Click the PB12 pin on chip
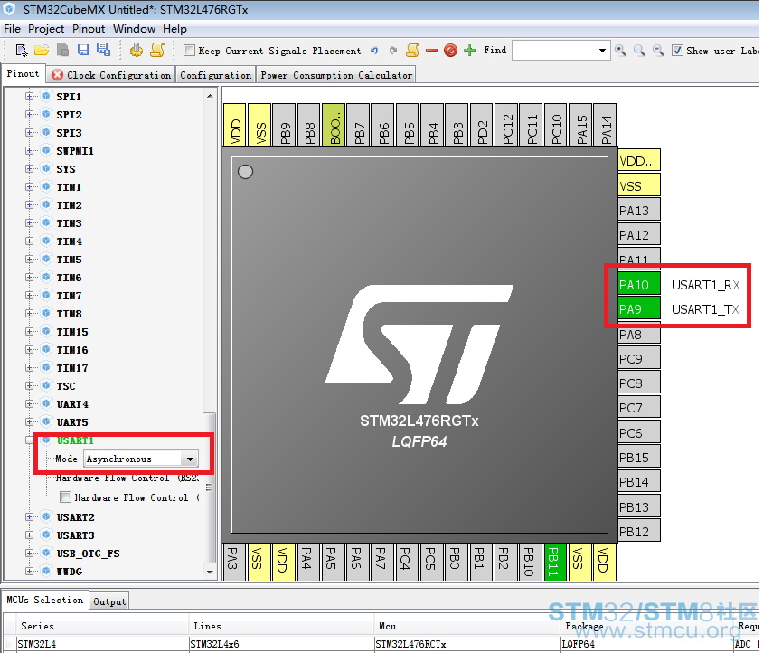 coord(638,531)
